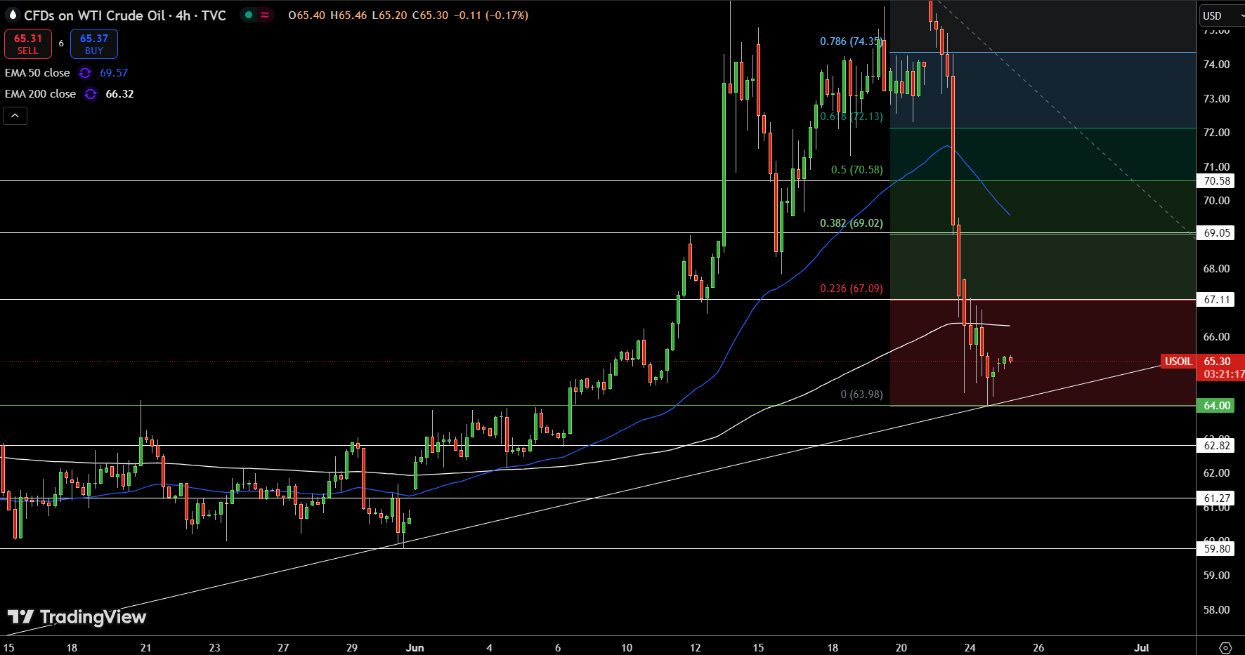
Task: Click the green market open status dot
Action: (249, 15)
